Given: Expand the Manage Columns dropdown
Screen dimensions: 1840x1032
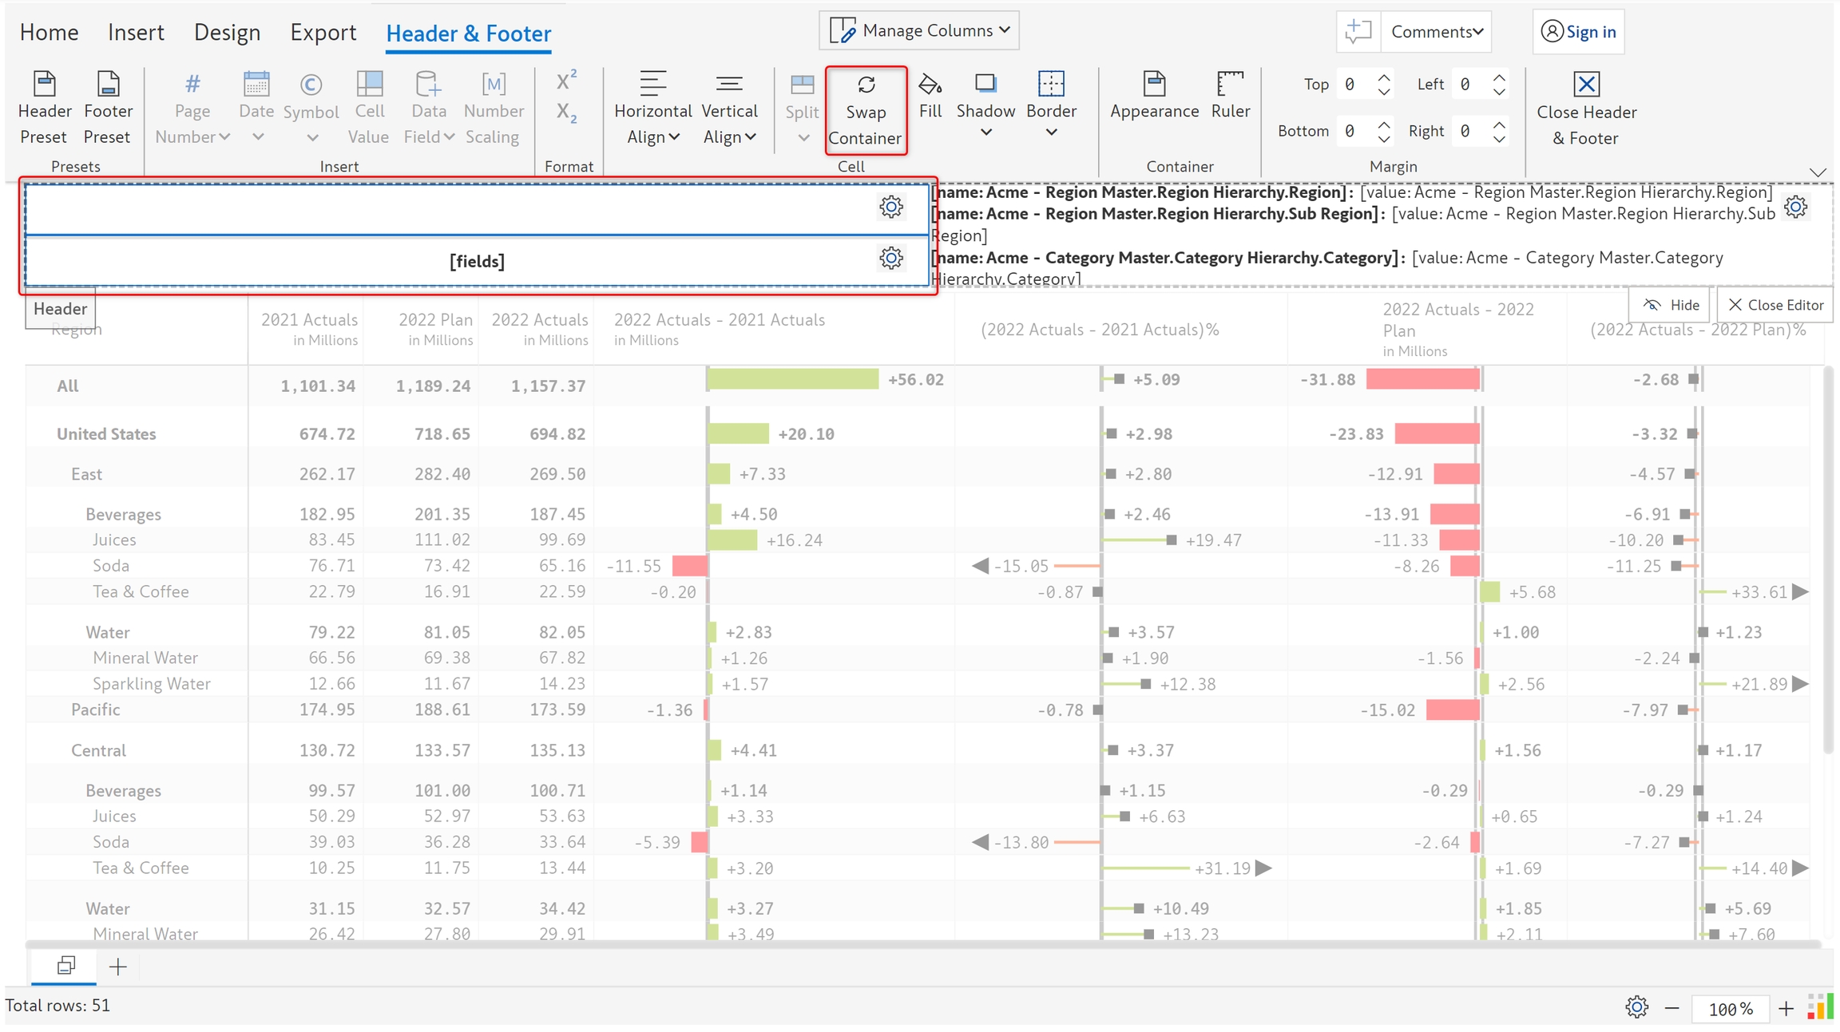Looking at the screenshot, I should [x=919, y=30].
